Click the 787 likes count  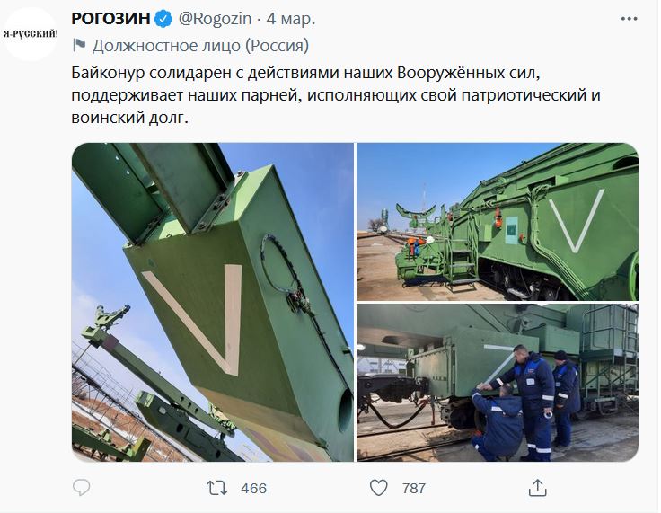click(413, 488)
